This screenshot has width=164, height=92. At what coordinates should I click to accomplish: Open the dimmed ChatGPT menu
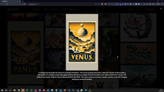(54, 9)
